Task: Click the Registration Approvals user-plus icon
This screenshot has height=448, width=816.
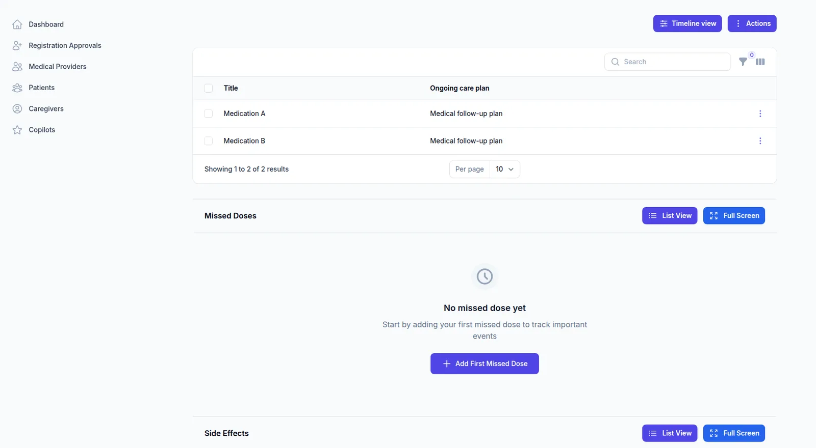Action: (x=17, y=45)
